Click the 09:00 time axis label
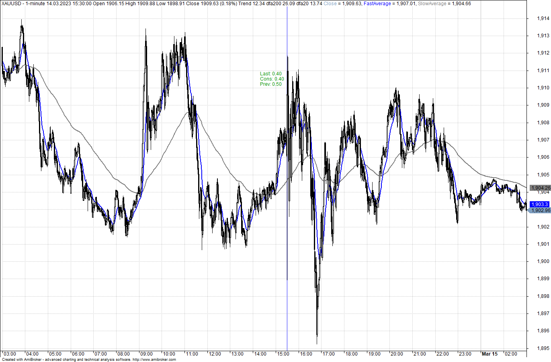551x362 pixels. (x=146, y=354)
